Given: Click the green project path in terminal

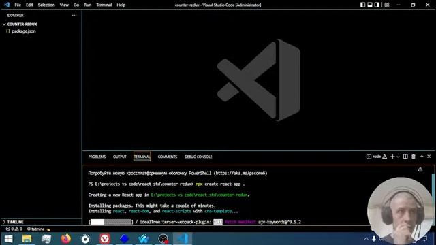Looking at the screenshot, I should 199,195.
